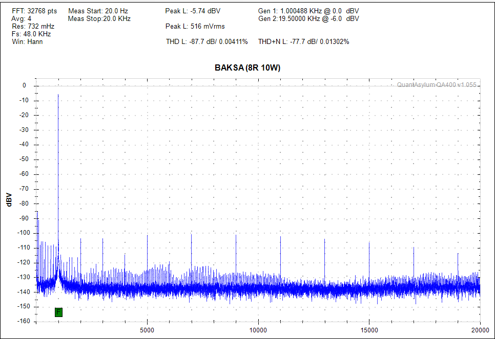Click the 'Meas Start: 20.0 Hz' text
The width and height of the screenshot is (495, 339).
98,11
